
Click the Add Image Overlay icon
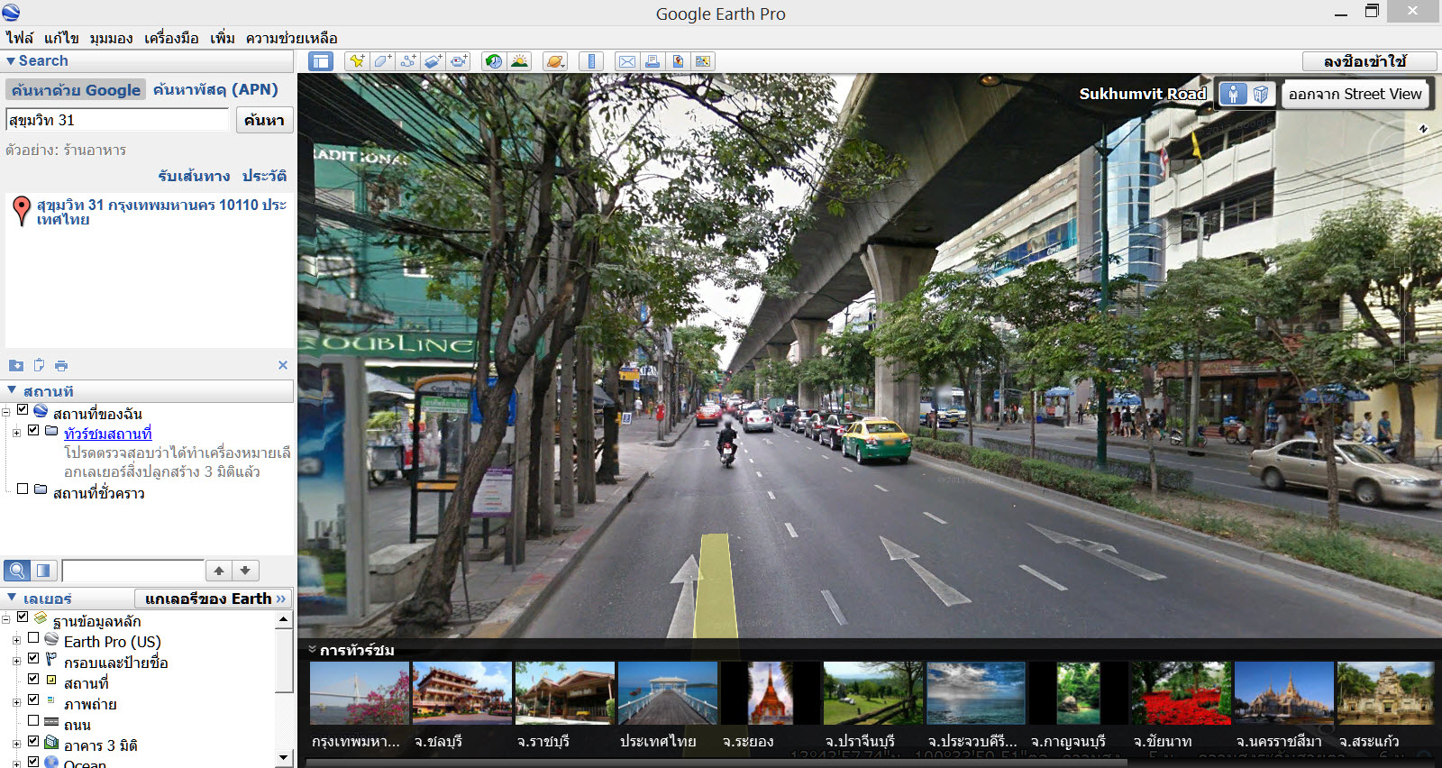click(x=434, y=61)
